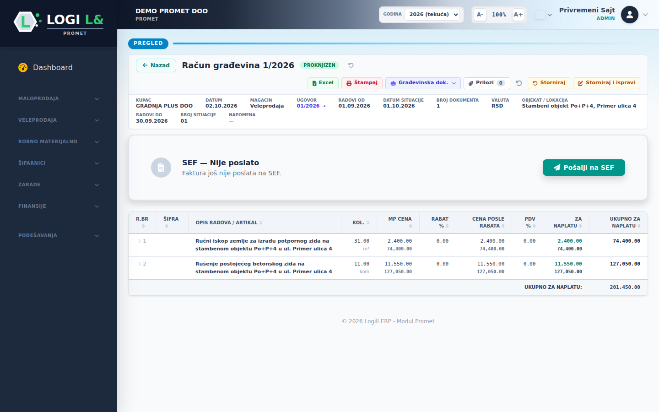
Task: Expand the ŠIFARNICI sidebar section
Action: click(x=59, y=163)
